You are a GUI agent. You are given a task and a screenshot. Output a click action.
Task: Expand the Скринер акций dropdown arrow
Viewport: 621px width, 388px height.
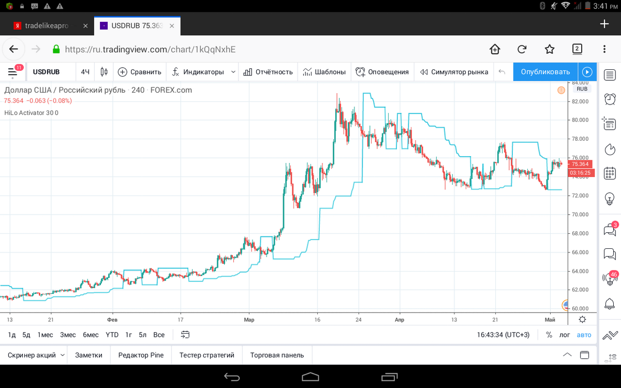click(x=63, y=355)
